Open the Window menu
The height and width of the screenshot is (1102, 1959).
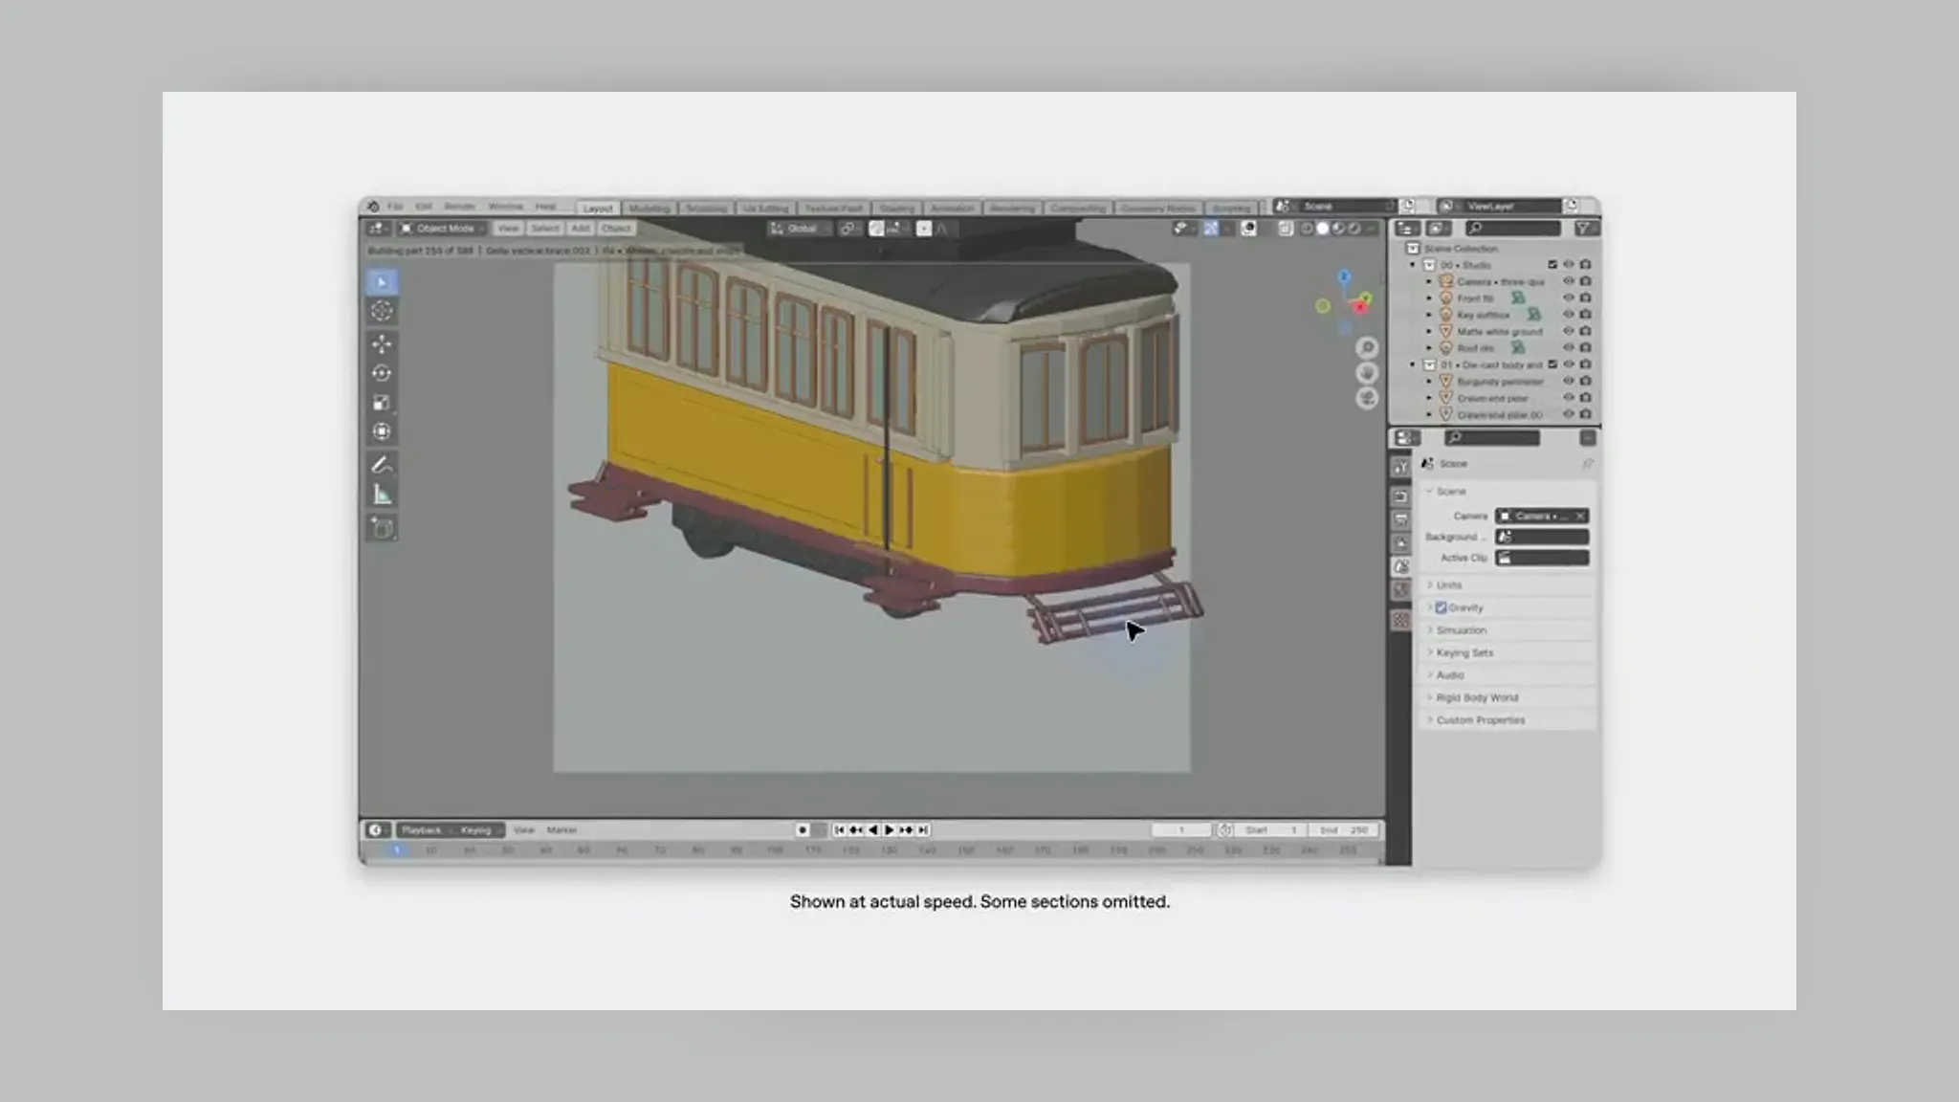506,207
